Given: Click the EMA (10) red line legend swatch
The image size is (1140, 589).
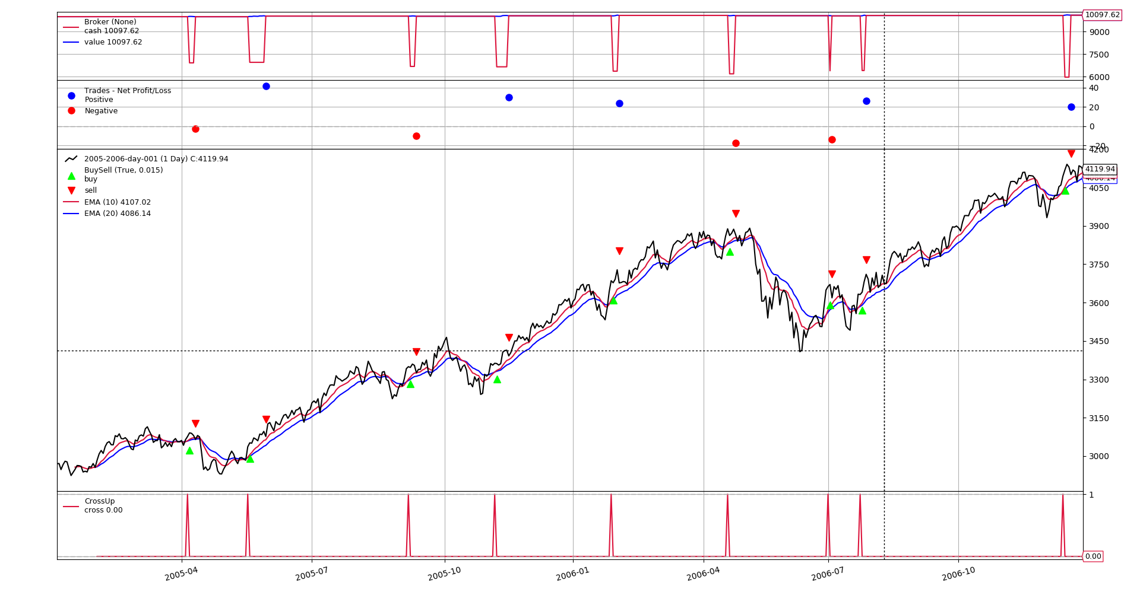Looking at the screenshot, I should 71,202.
